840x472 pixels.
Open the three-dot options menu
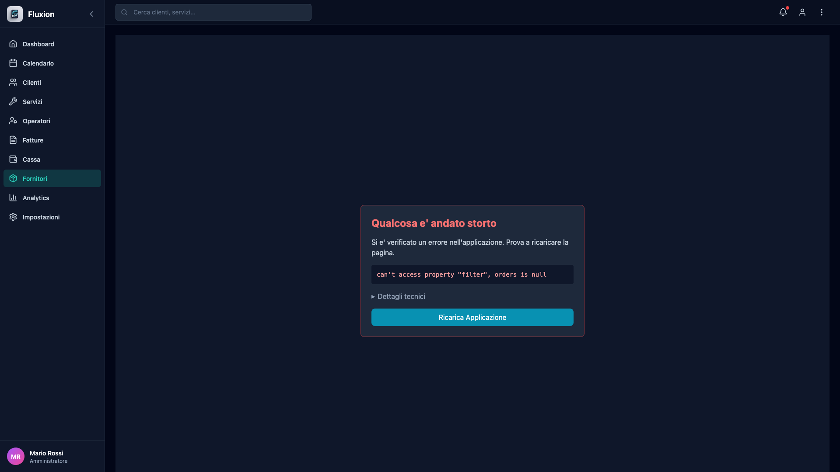point(822,12)
